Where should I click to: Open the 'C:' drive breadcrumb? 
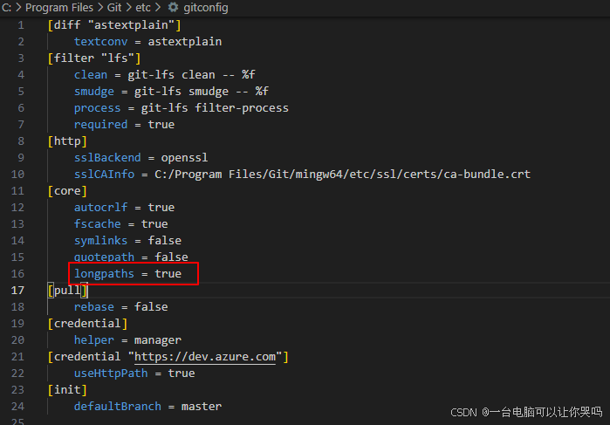[6, 7]
